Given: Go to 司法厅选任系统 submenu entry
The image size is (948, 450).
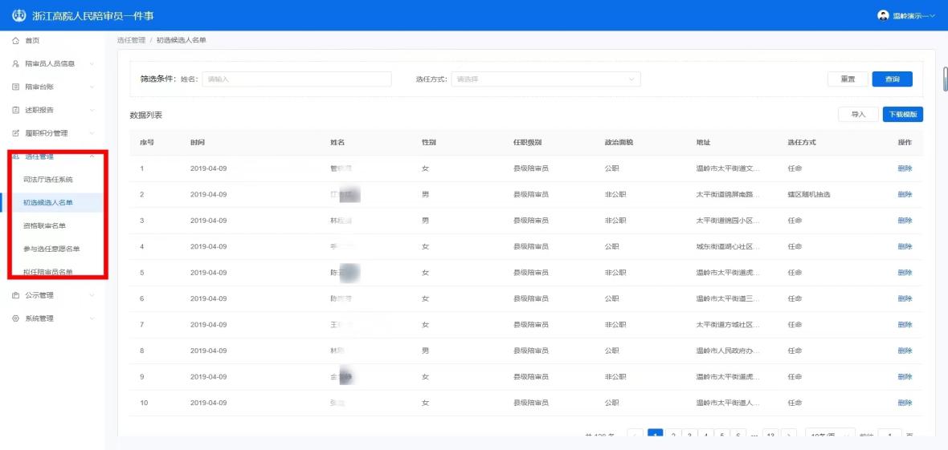Looking at the screenshot, I should [x=48, y=180].
